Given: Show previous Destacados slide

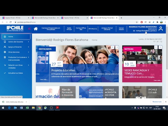Looking at the screenshot, I should tap(113, 47).
